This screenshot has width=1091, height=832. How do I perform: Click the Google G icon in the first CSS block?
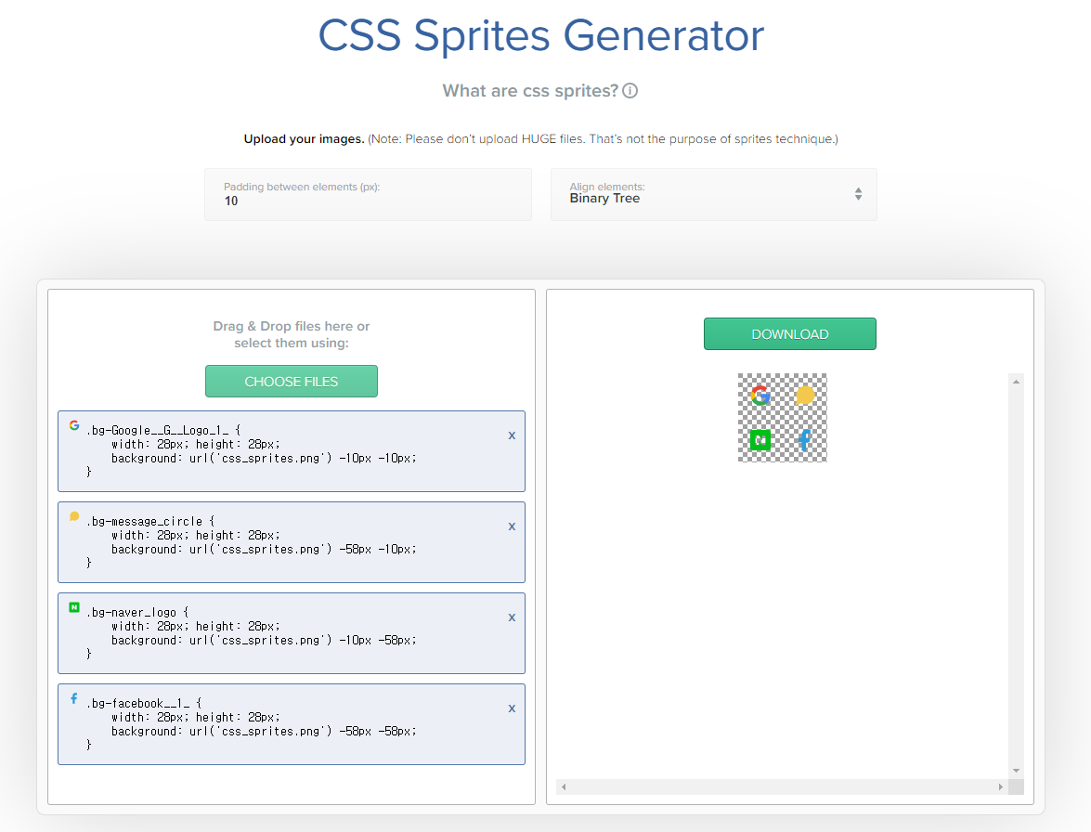(74, 425)
